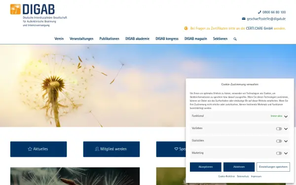296x185 pixels.
Task: Expand the Vorlieben section chevron
Action: pyautogui.click(x=286, y=129)
